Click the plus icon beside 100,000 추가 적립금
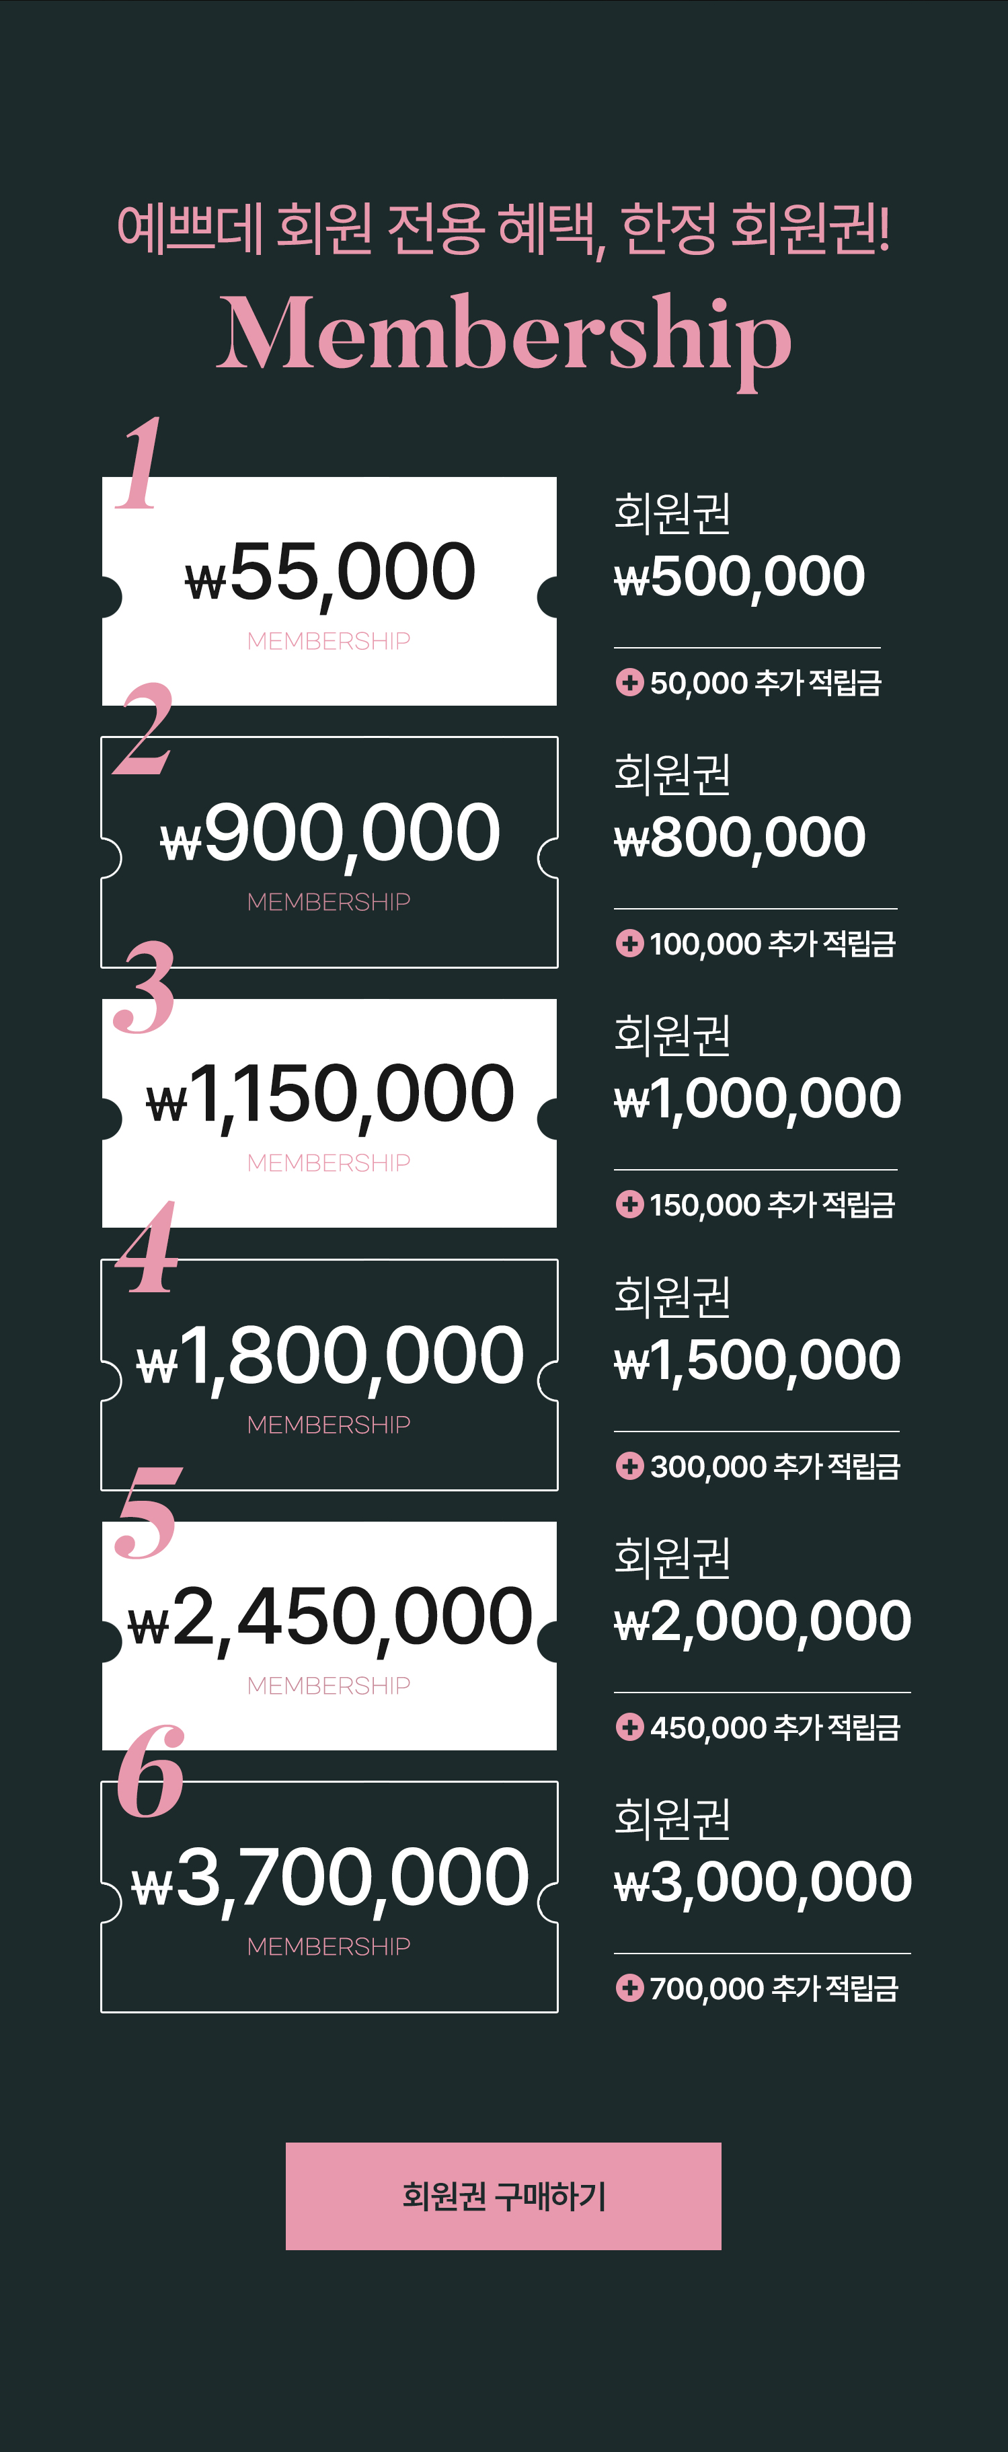Screen dimensions: 1008x2452 tap(629, 943)
